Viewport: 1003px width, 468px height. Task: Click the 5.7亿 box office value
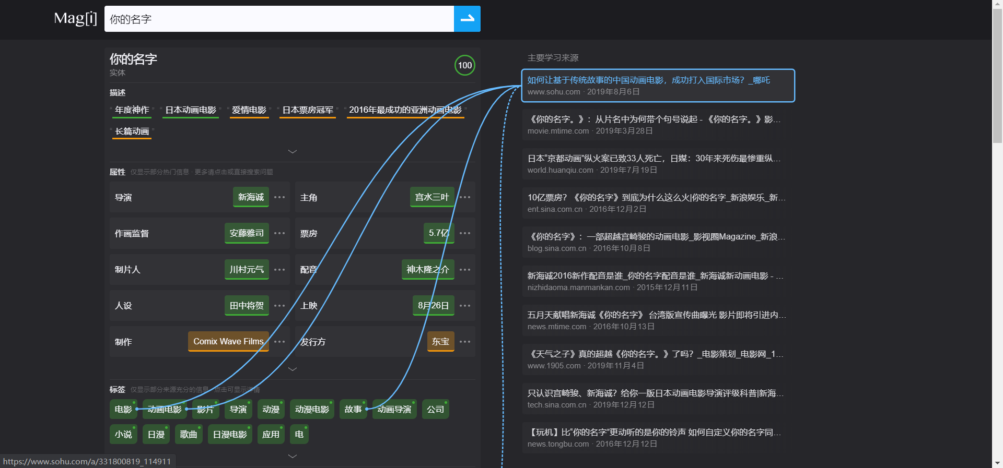click(439, 233)
